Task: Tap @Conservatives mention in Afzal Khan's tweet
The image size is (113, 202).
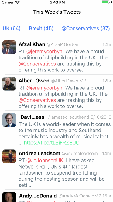Action: 37,64
